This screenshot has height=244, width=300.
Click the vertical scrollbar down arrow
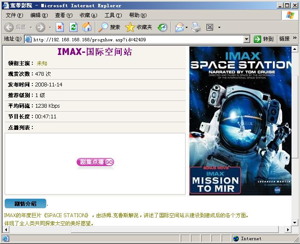point(294,223)
